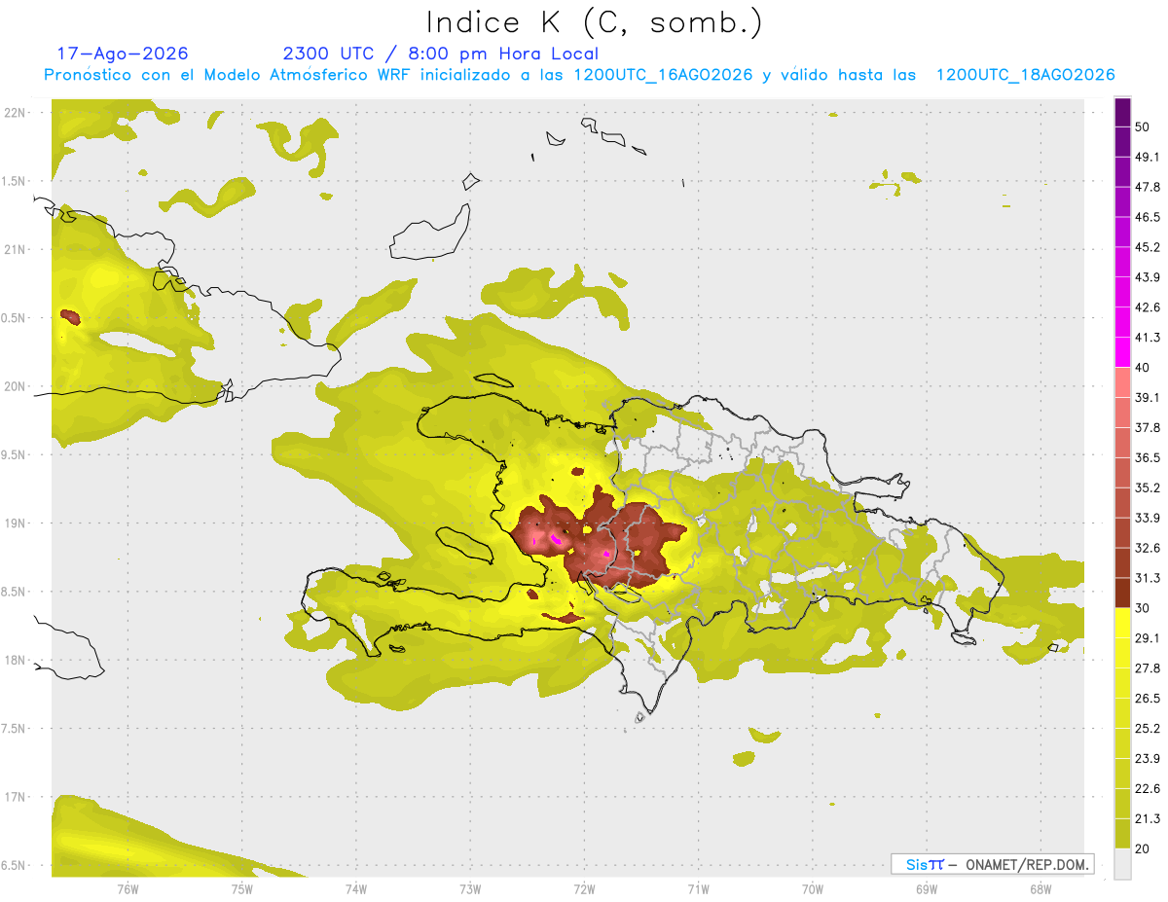The height and width of the screenshot is (902, 1168).
Task: Click the colorbar segment between 45.2 and 46.5
Action: [1122, 232]
